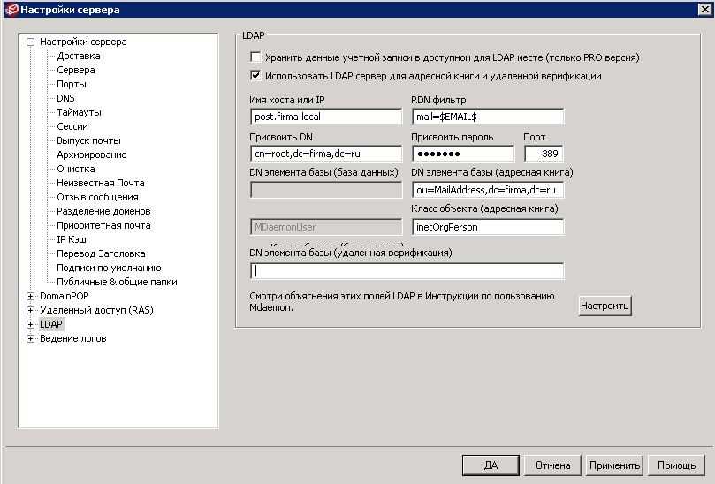Select Публичные & общие папки item
This screenshot has height=484, width=715.
pos(117,282)
